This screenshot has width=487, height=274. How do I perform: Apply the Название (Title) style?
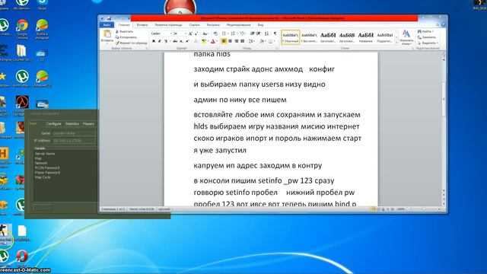365,37
